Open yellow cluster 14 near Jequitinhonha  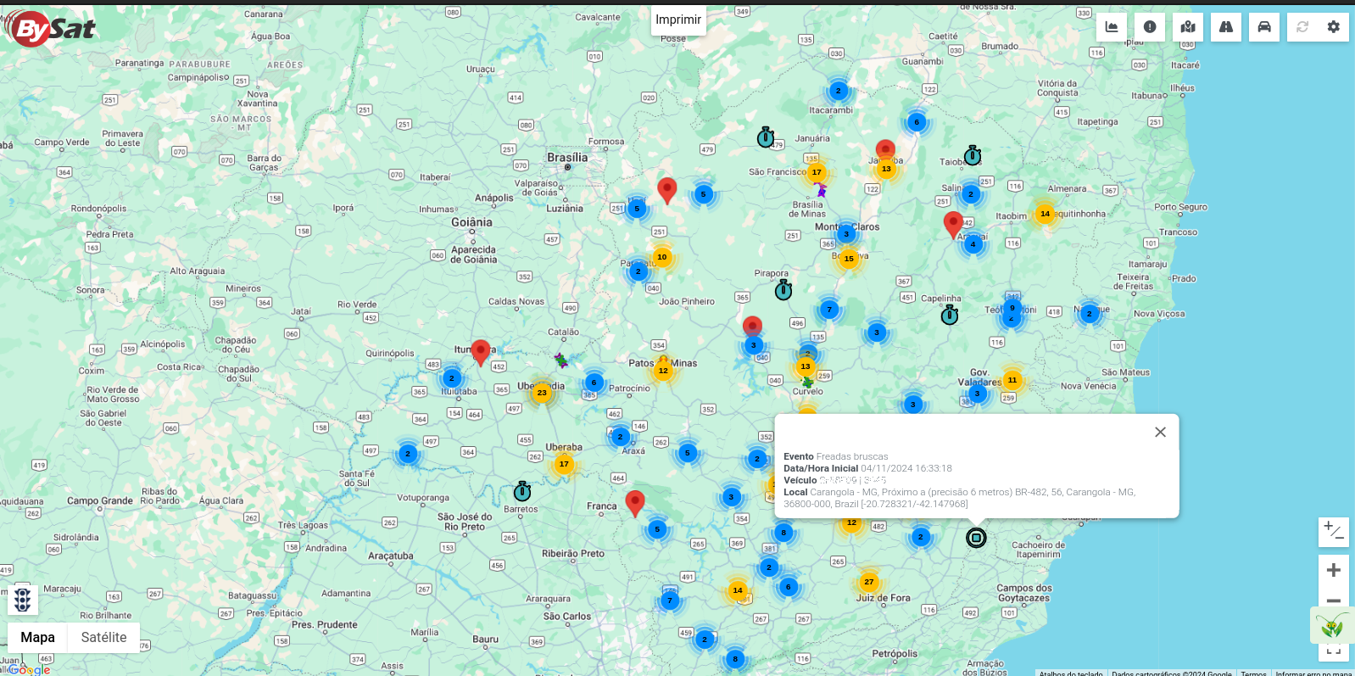coord(1045,214)
